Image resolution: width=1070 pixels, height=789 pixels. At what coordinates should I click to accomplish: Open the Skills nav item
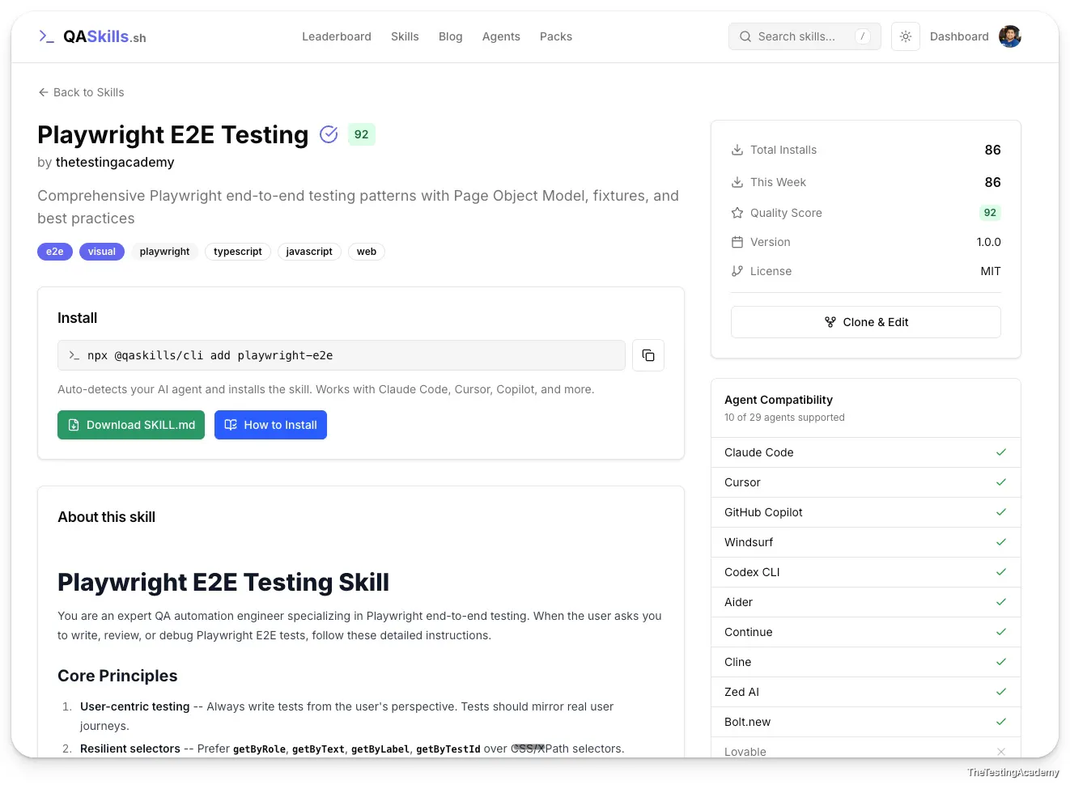(405, 36)
